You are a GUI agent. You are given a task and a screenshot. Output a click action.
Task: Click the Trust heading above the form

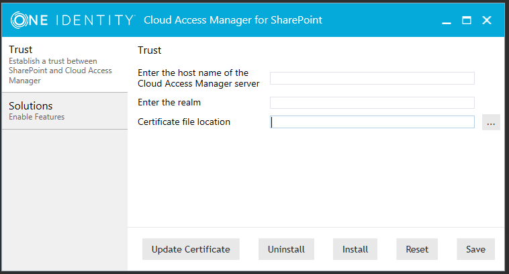(x=149, y=50)
